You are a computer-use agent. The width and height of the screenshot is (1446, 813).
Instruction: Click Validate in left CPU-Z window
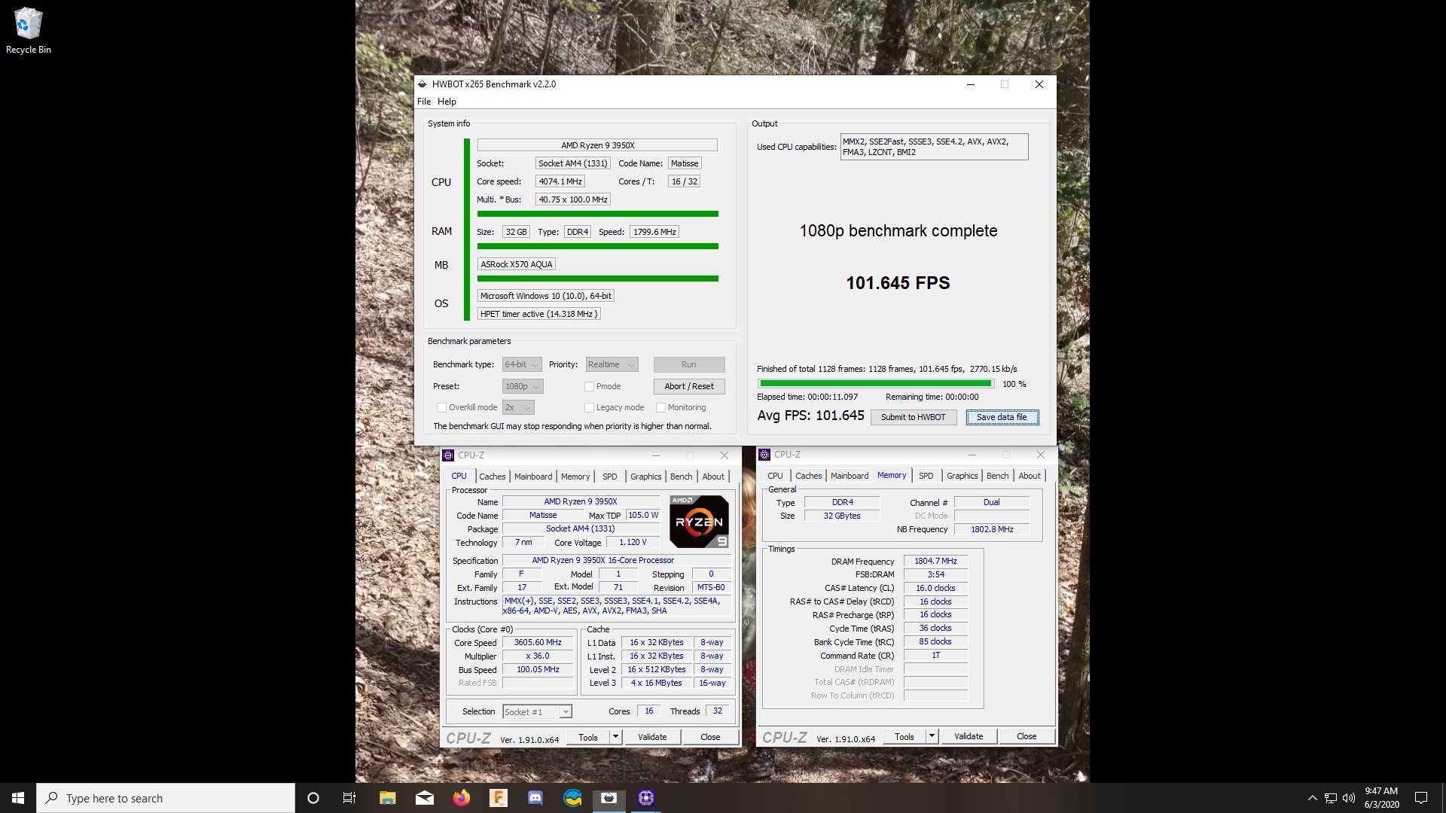[652, 737]
